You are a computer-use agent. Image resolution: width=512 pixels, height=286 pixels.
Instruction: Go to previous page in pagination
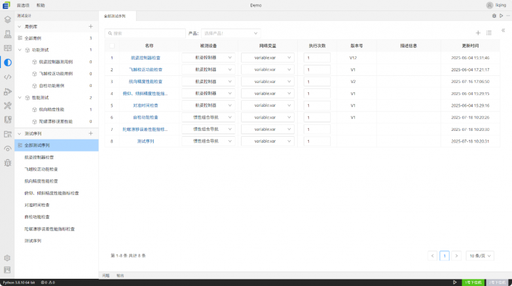point(432,256)
